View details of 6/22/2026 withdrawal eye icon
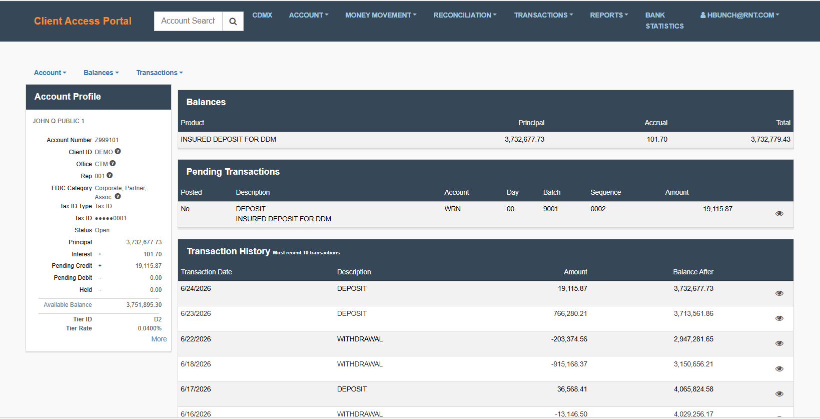 (x=779, y=343)
